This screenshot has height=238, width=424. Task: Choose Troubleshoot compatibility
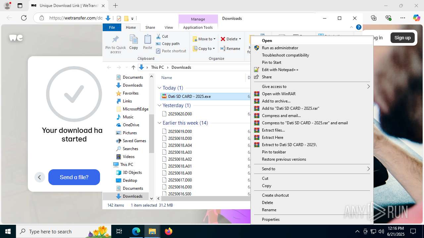[312, 55]
